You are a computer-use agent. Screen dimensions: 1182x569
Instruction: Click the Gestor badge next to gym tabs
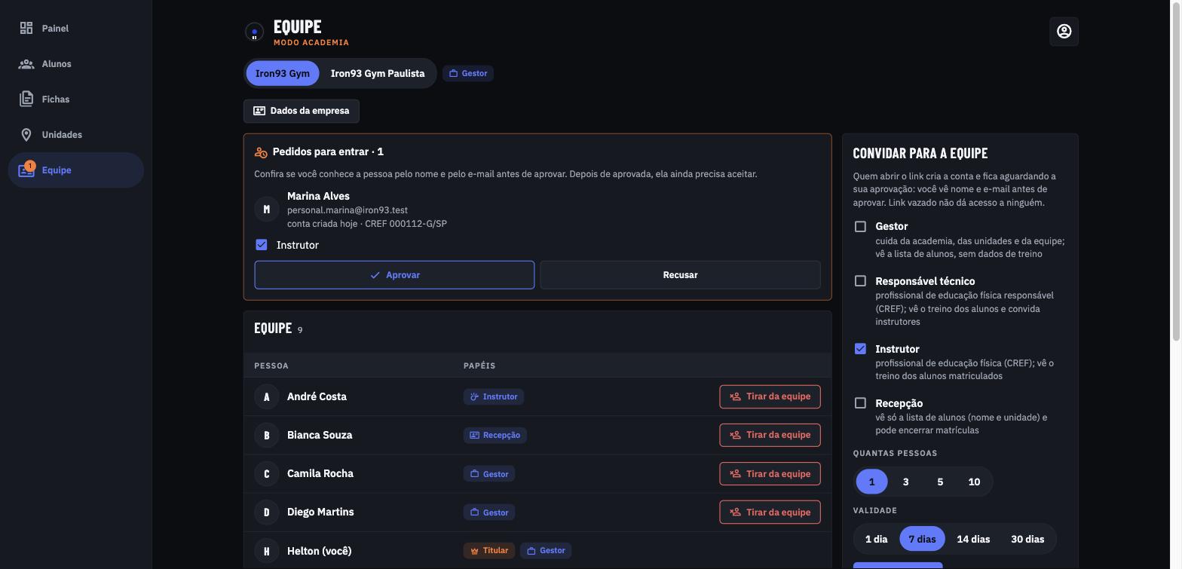(468, 73)
